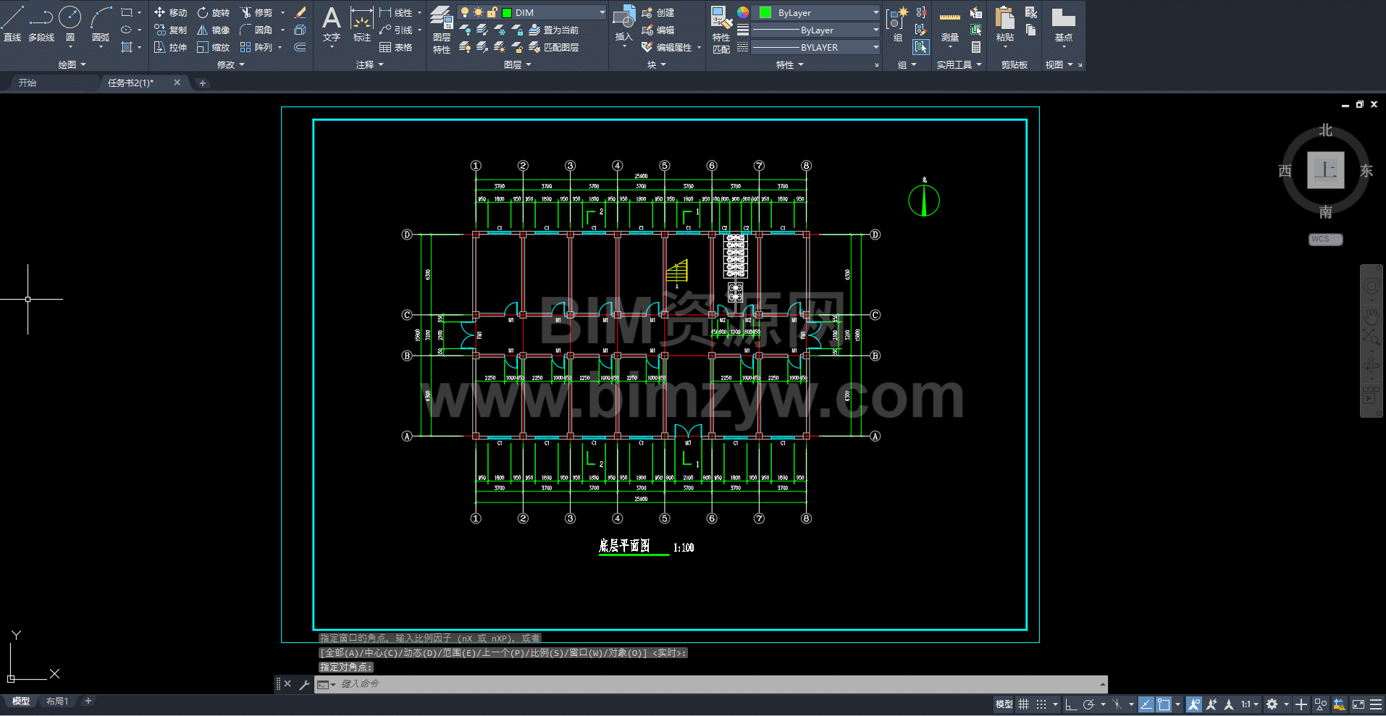The width and height of the screenshot is (1386, 716).
Task: Toggle annotation auto-scale in status bar
Action: click(x=1211, y=704)
